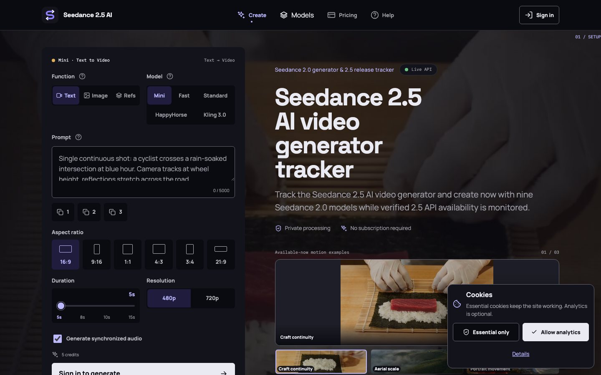This screenshot has width=601, height=375.
Task: Uncheck Generate synchronized audio checkbox
Action: pyautogui.click(x=58, y=339)
